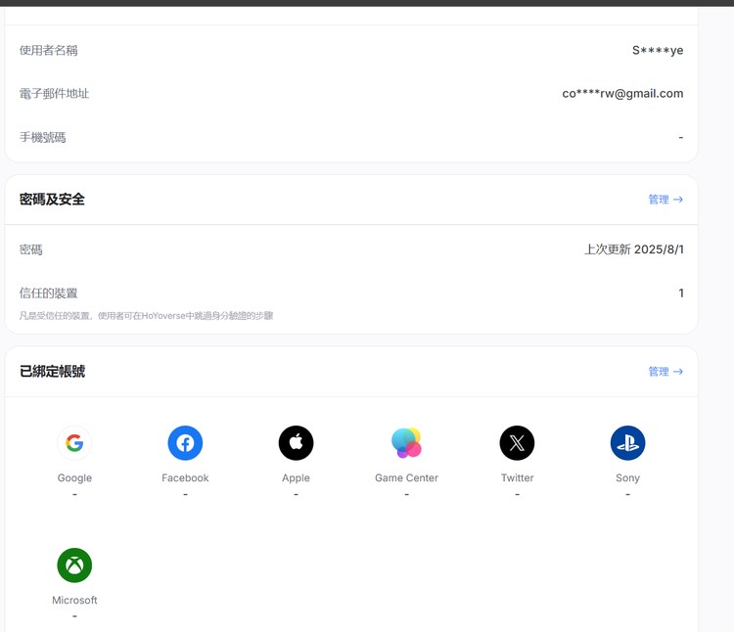This screenshot has height=632, width=734.
Task: Select the 手機號碼 row label
Action: click(43, 138)
